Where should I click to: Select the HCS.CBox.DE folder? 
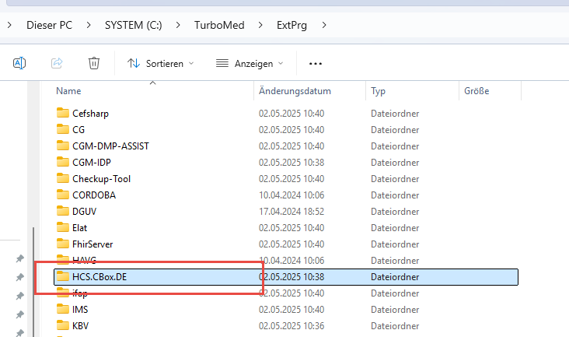tap(99, 277)
